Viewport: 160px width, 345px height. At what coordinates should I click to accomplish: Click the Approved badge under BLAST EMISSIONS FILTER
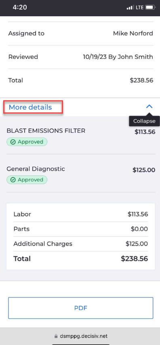coord(27,142)
